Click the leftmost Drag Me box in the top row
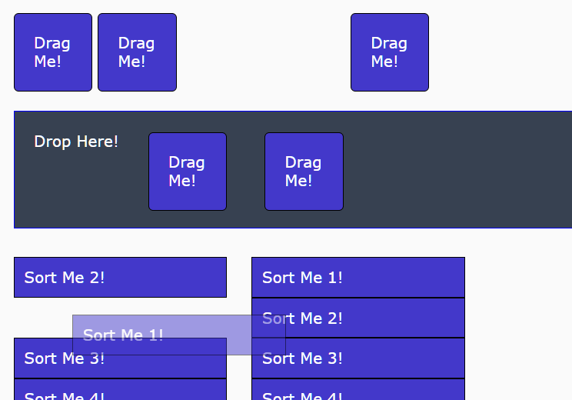572x400 pixels. tap(52, 52)
